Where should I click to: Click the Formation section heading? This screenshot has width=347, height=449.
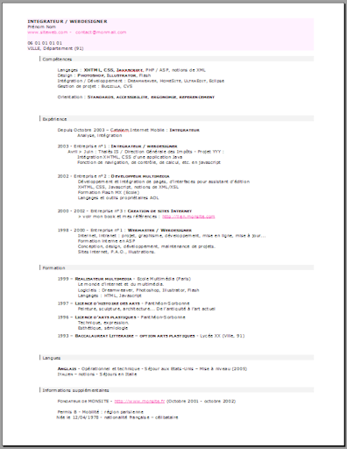point(53,267)
